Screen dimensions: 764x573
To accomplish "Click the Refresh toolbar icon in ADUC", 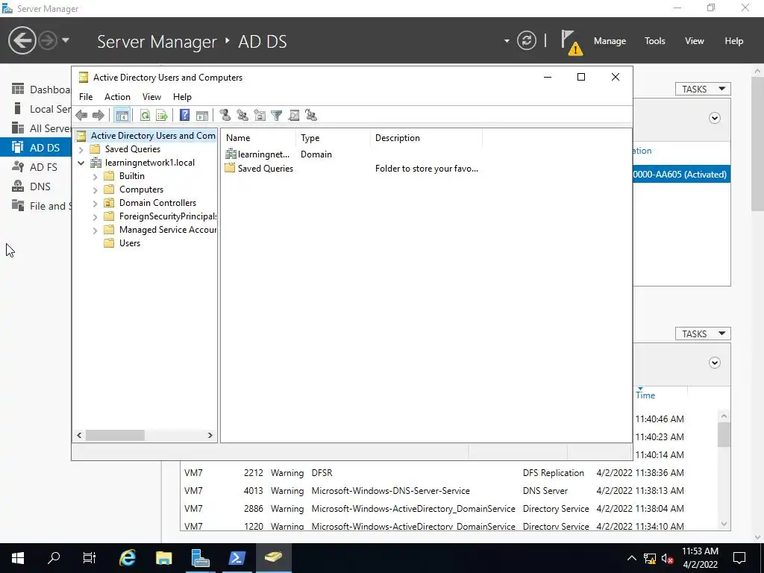I will point(145,116).
